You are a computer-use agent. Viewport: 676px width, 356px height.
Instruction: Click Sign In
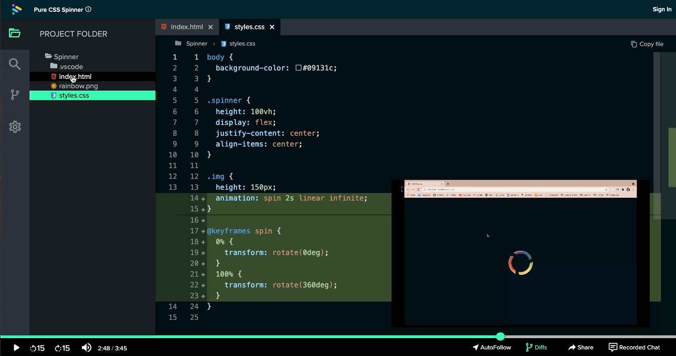[x=662, y=9]
